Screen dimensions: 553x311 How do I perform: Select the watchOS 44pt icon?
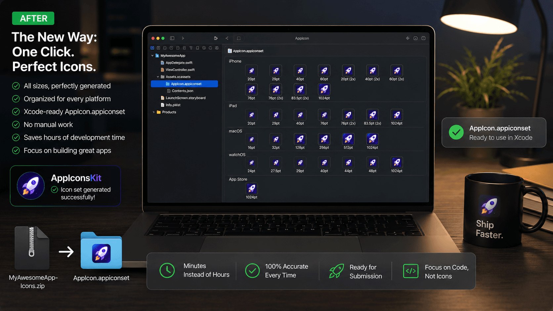[348, 163]
